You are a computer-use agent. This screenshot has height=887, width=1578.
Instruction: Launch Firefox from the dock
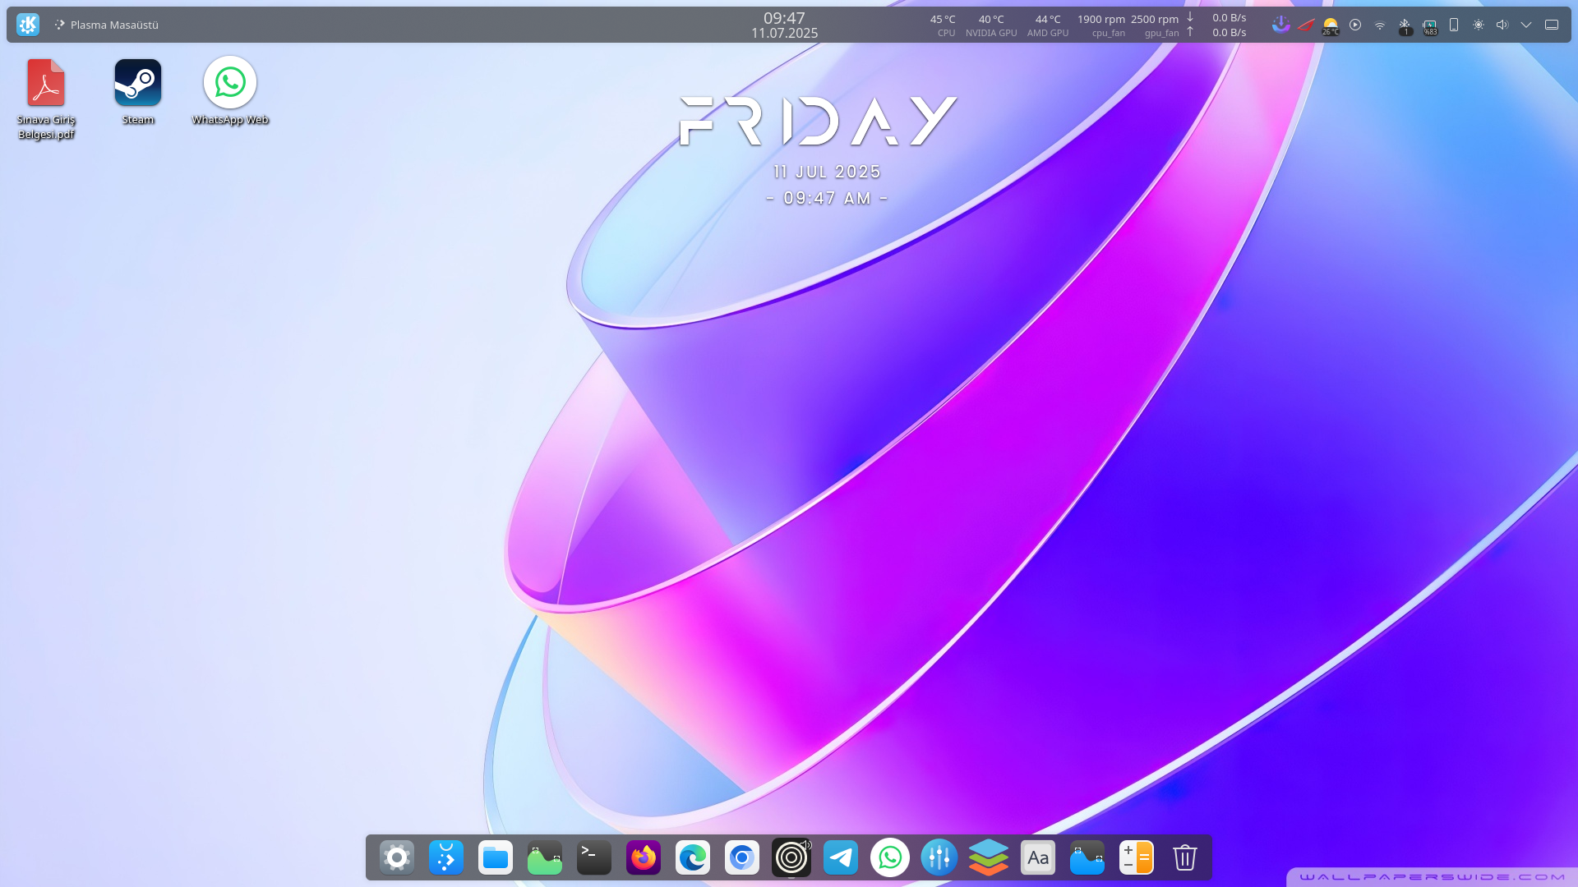(x=644, y=857)
